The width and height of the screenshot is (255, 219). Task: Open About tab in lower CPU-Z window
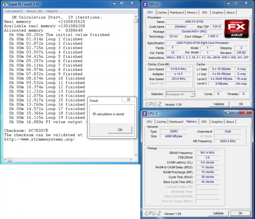pos(230,122)
